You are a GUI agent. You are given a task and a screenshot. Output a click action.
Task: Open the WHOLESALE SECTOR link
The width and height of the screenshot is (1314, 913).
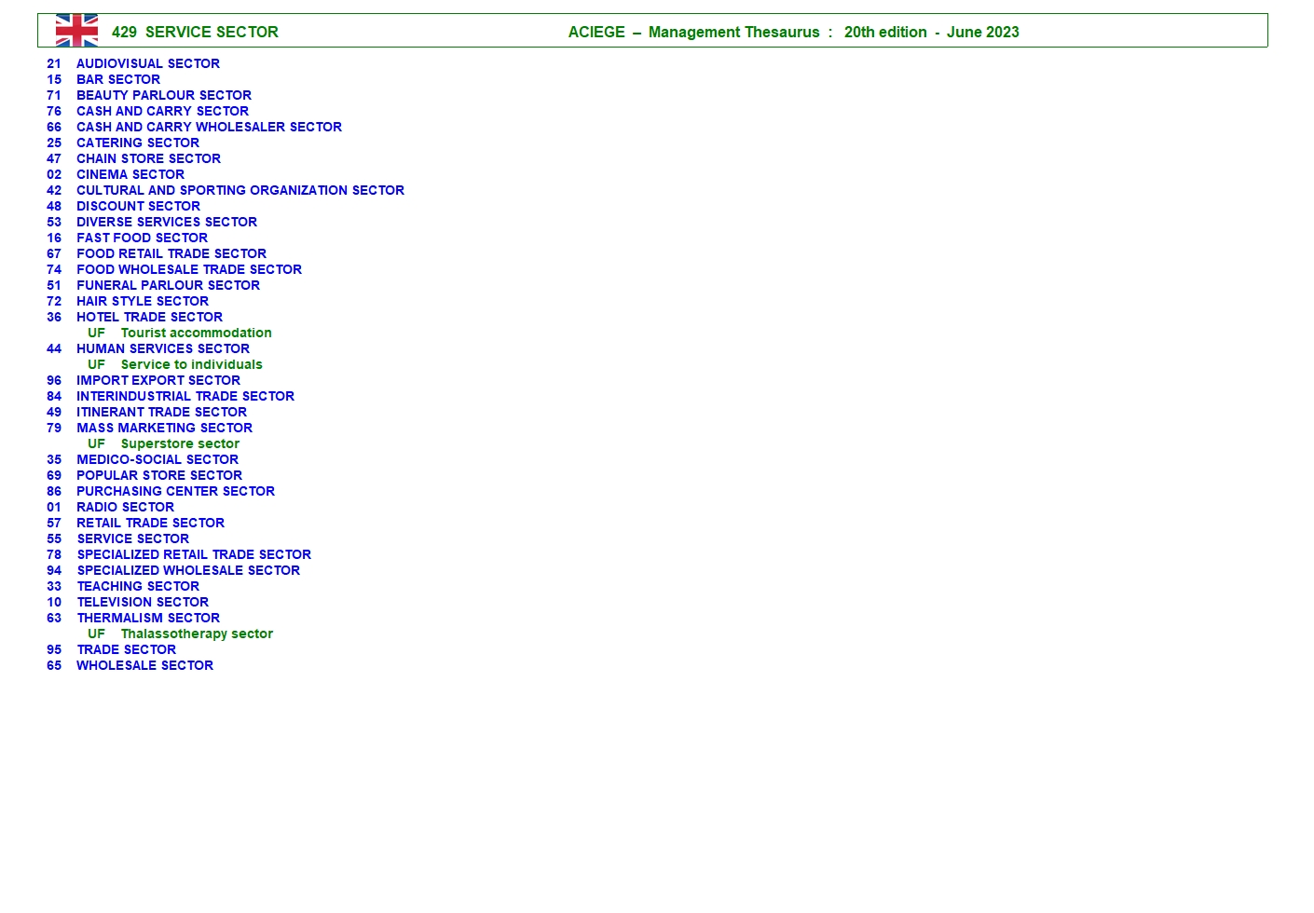point(144,665)
